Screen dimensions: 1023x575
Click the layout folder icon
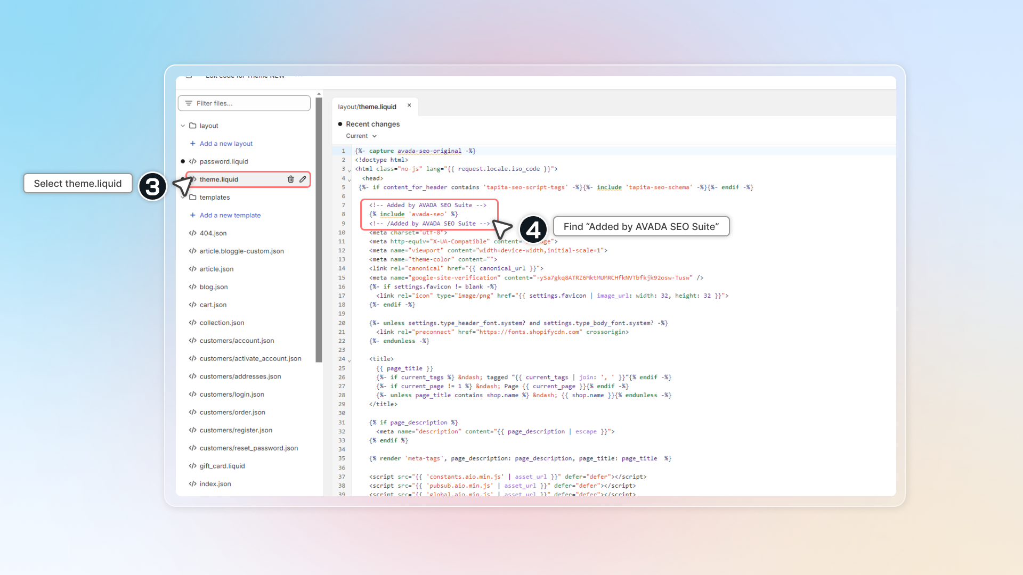click(193, 126)
